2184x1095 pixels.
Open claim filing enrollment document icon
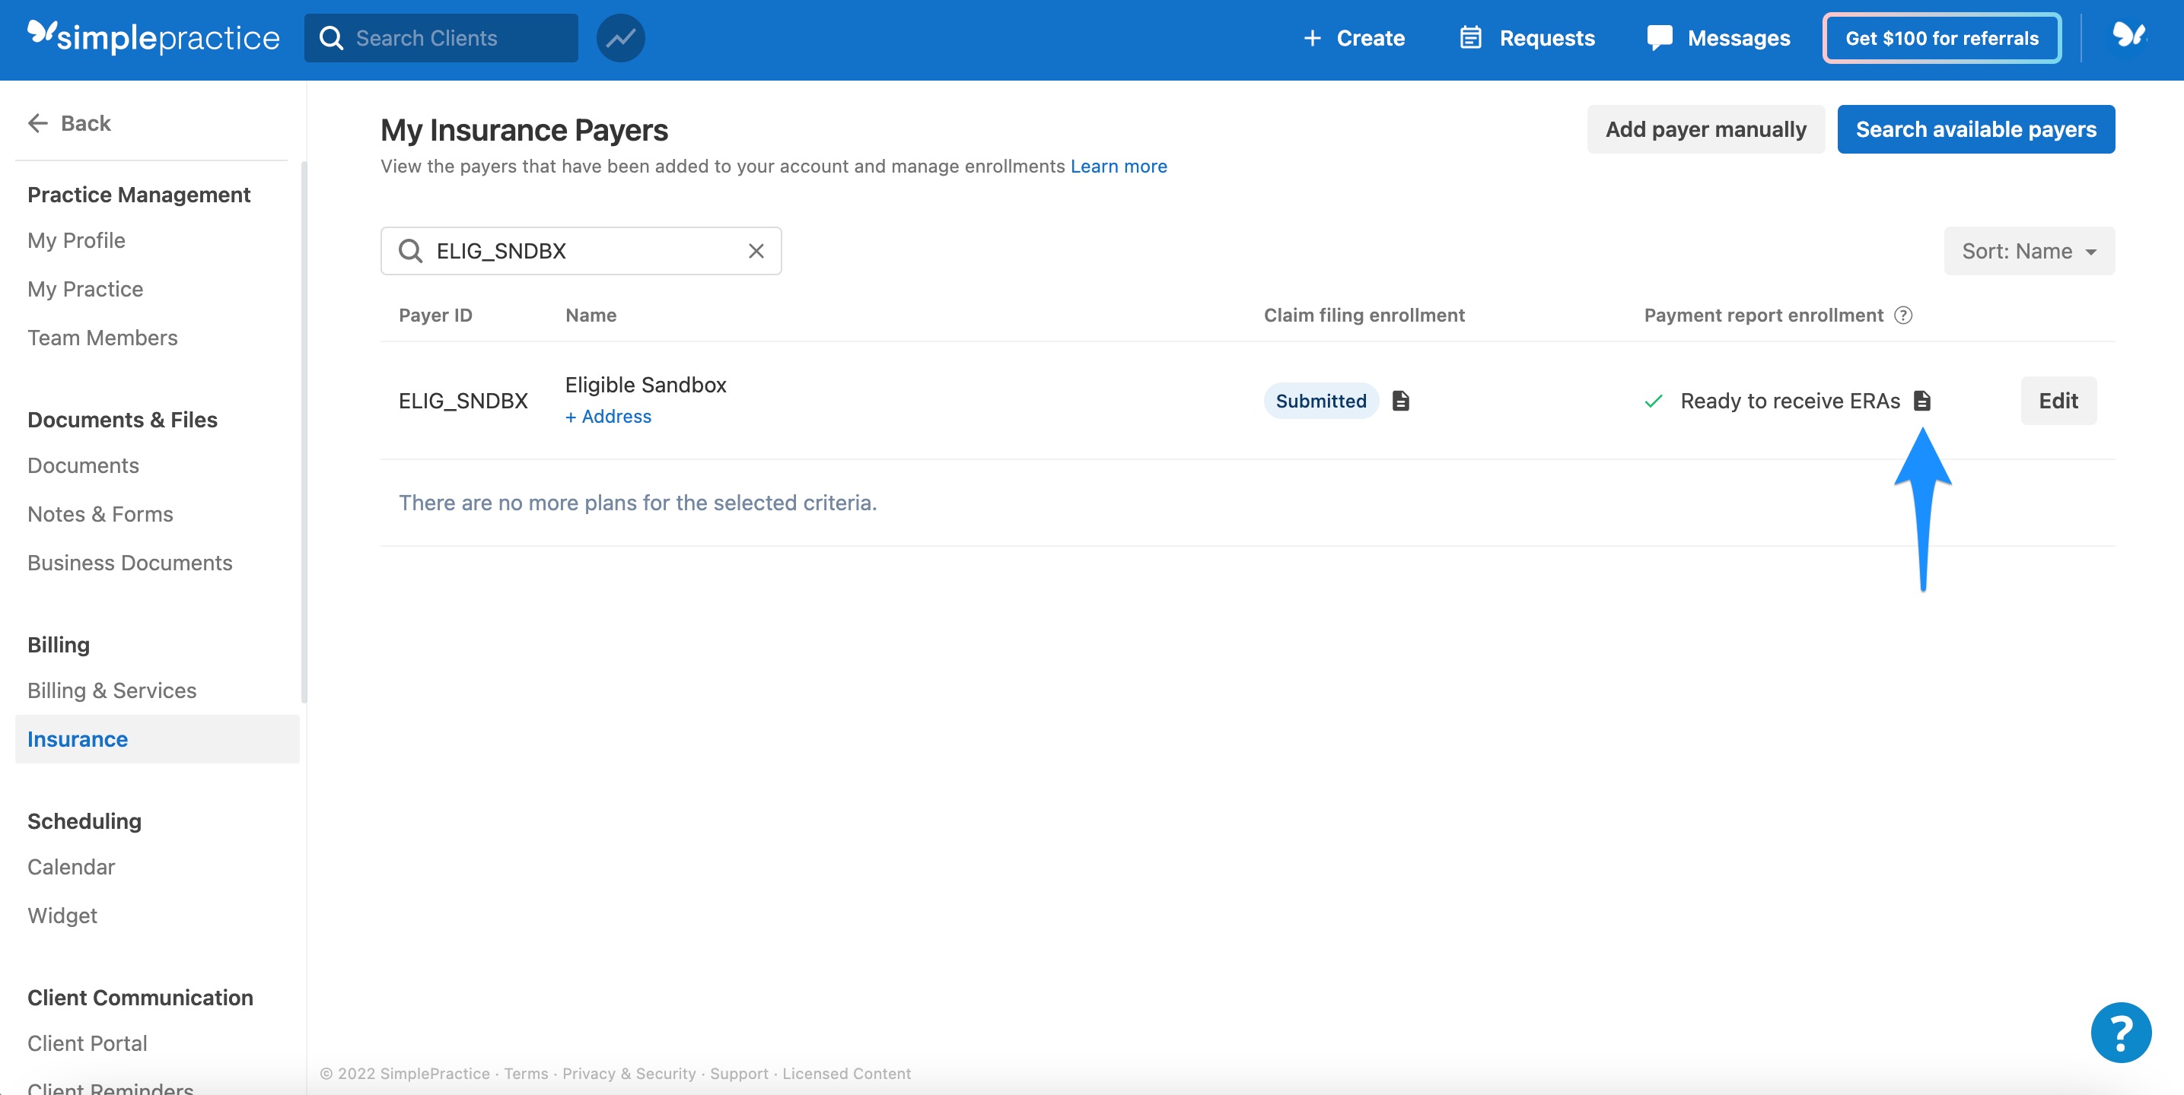click(1401, 401)
